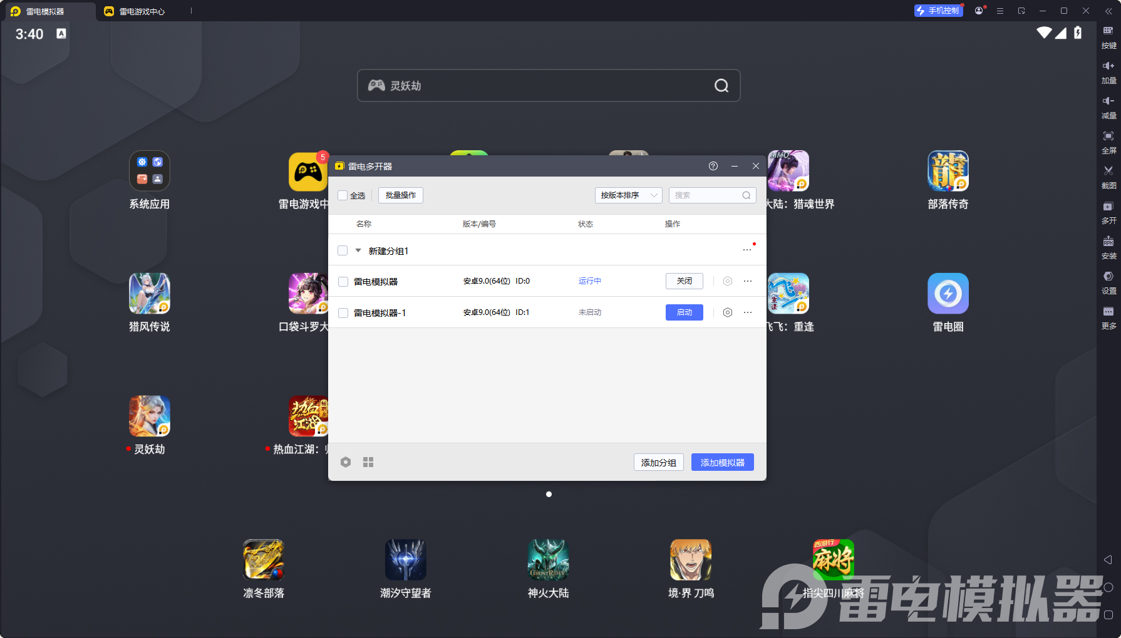The height and width of the screenshot is (638, 1121).
Task: Click the home screen page indicator dot
Action: (x=549, y=495)
